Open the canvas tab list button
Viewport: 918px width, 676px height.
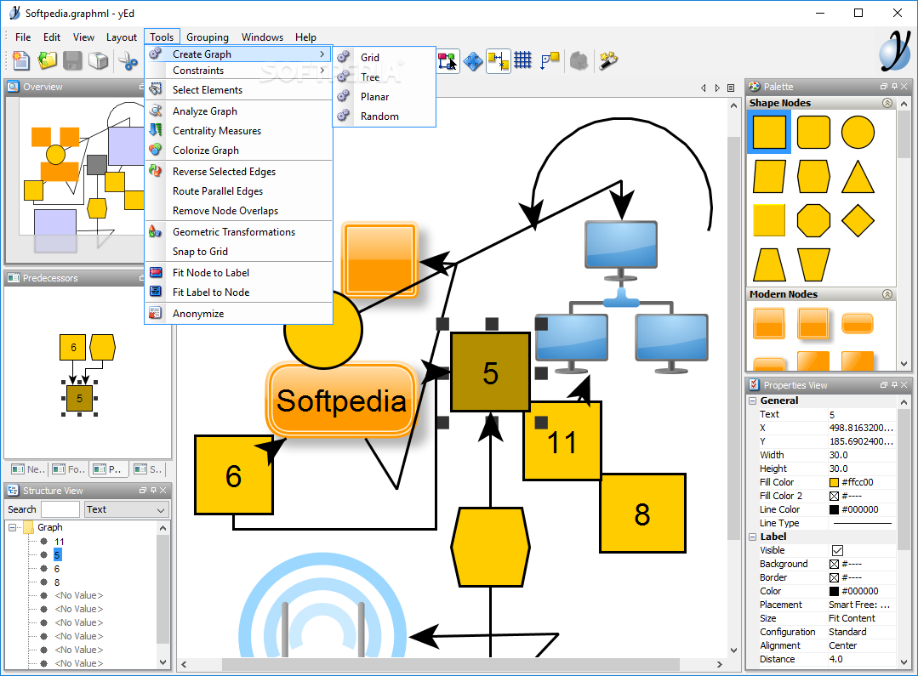click(x=731, y=88)
